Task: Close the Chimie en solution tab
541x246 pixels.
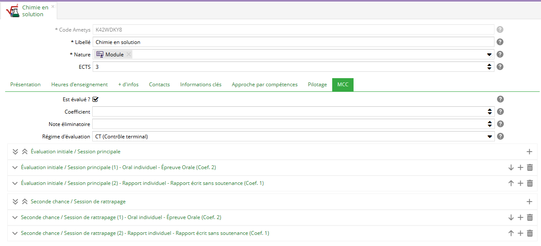Action: coord(53,7)
